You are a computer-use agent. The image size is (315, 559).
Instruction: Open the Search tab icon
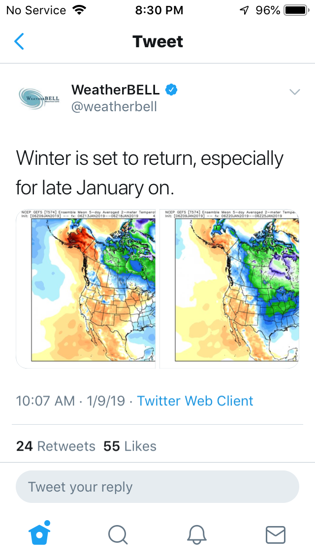pos(118,534)
